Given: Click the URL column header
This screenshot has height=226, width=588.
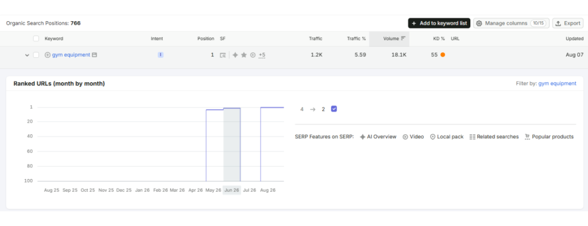Looking at the screenshot, I should 455,38.
